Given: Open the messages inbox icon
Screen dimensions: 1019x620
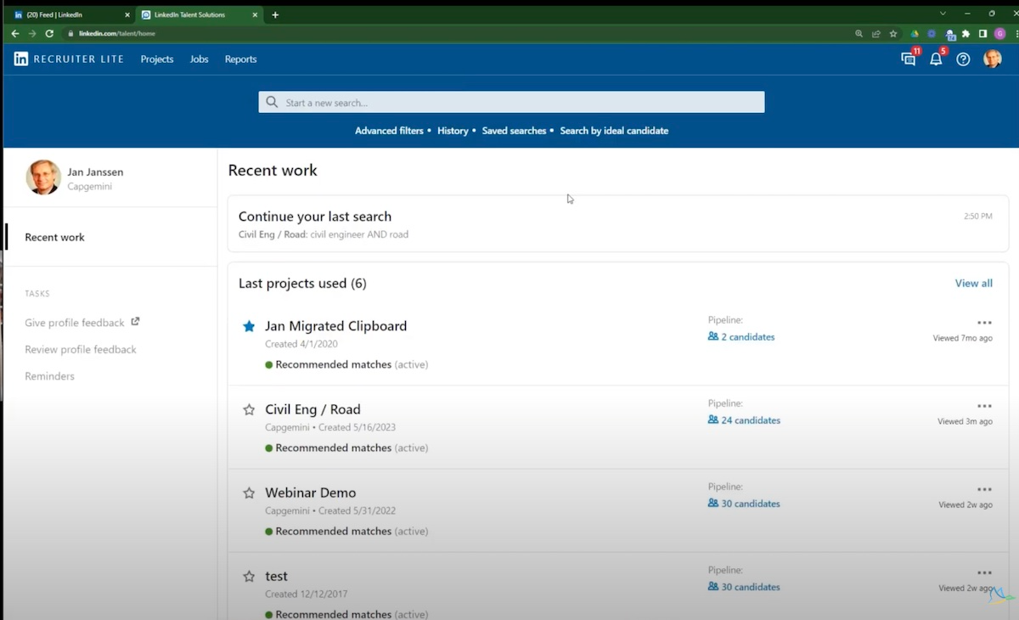Looking at the screenshot, I should [x=908, y=59].
